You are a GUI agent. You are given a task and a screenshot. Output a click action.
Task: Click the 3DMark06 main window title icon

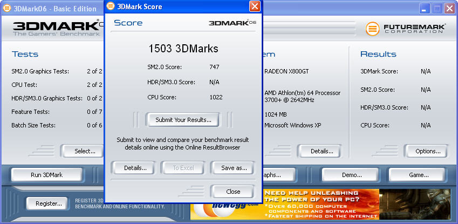(x=6, y=8)
